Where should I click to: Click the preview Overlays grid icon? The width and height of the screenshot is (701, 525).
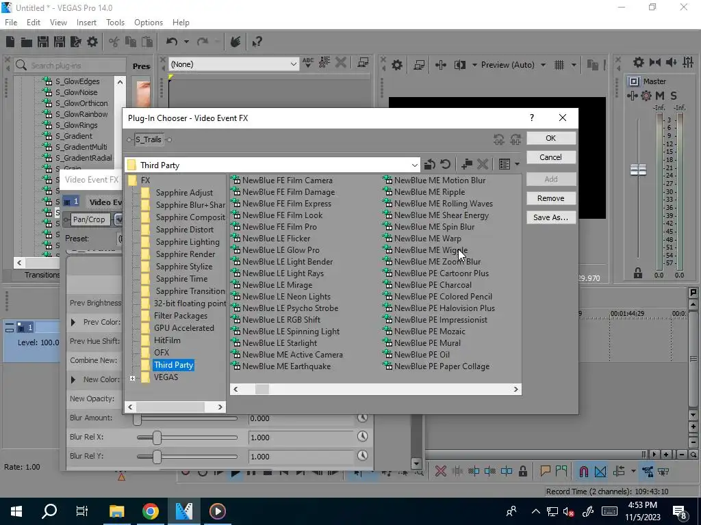[559, 65]
